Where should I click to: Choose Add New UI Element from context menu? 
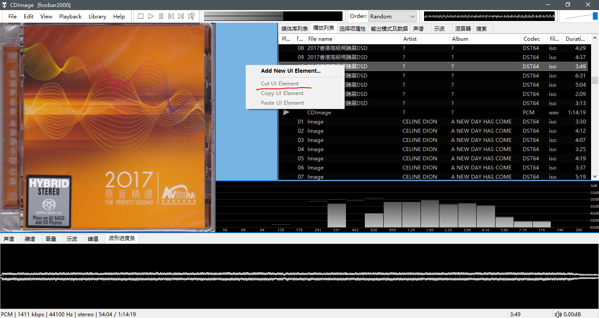click(290, 71)
